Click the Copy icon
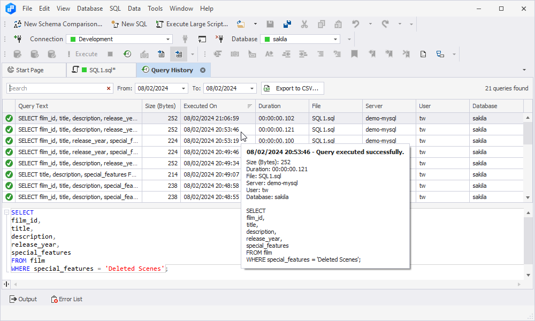 (x=322, y=24)
